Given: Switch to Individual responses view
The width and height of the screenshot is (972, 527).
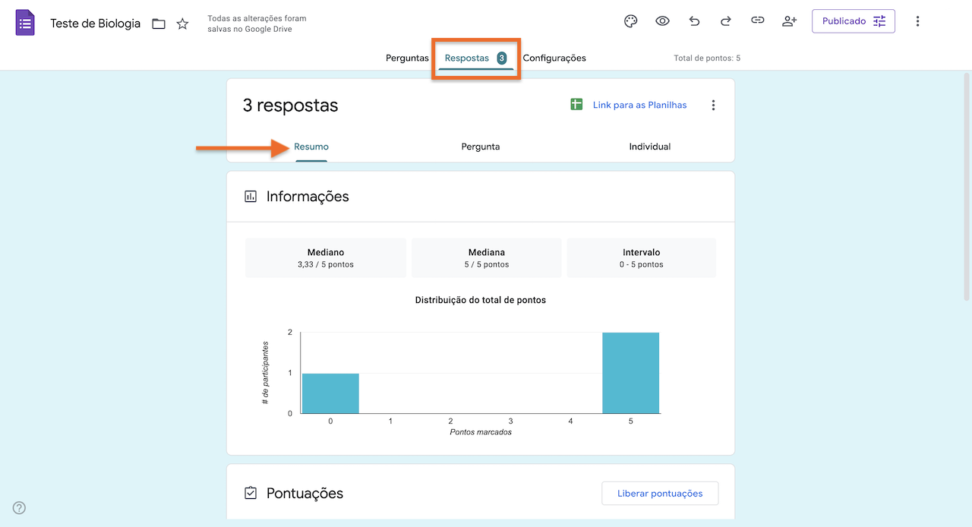Looking at the screenshot, I should [x=649, y=147].
